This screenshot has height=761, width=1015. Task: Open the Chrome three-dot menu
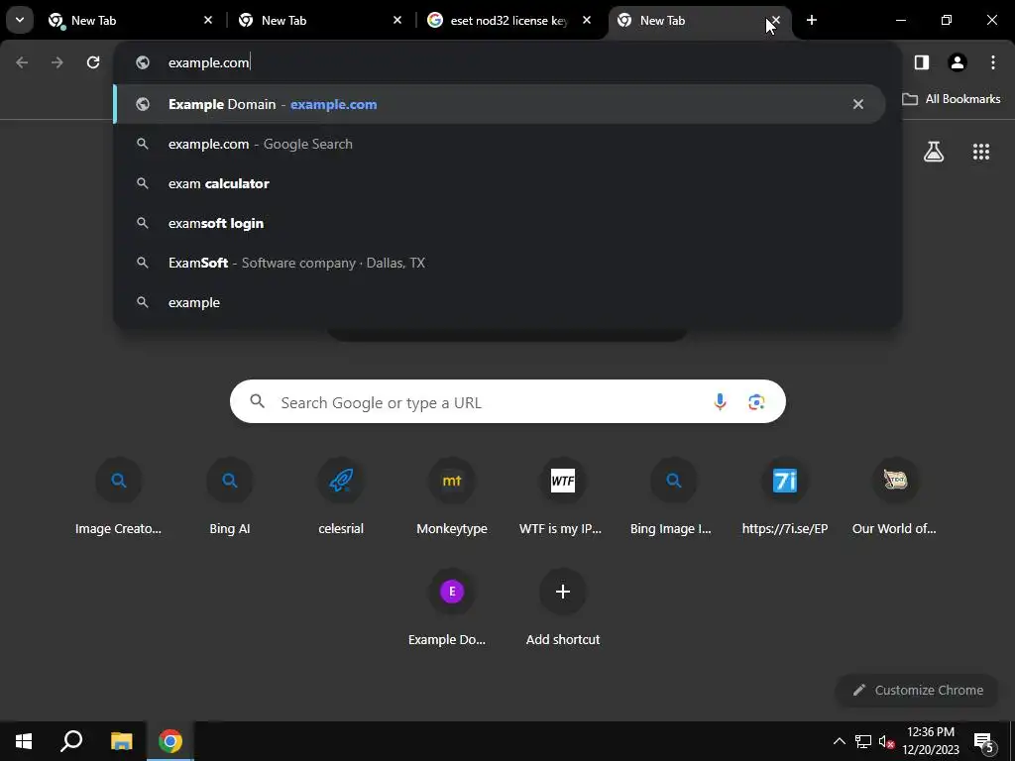[x=993, y=62]
